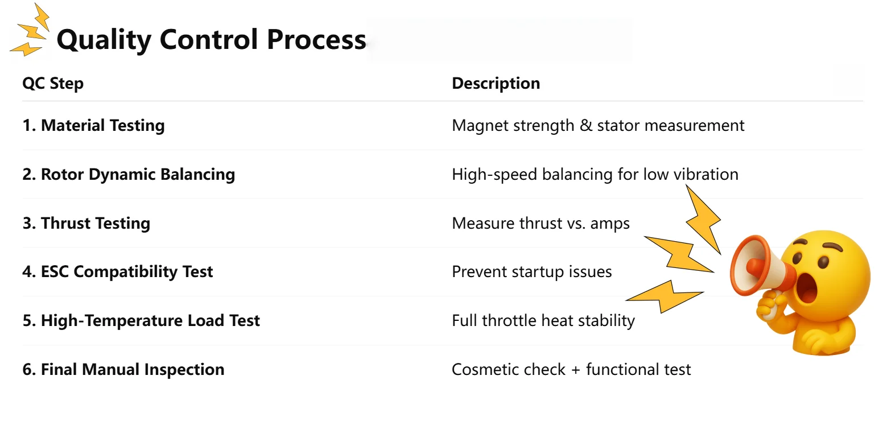Image resolution: width=887 pixels, height=425 pixels.
Task: Click the QC Step column header
Action: pyautogui.click(x=53, y=83)
